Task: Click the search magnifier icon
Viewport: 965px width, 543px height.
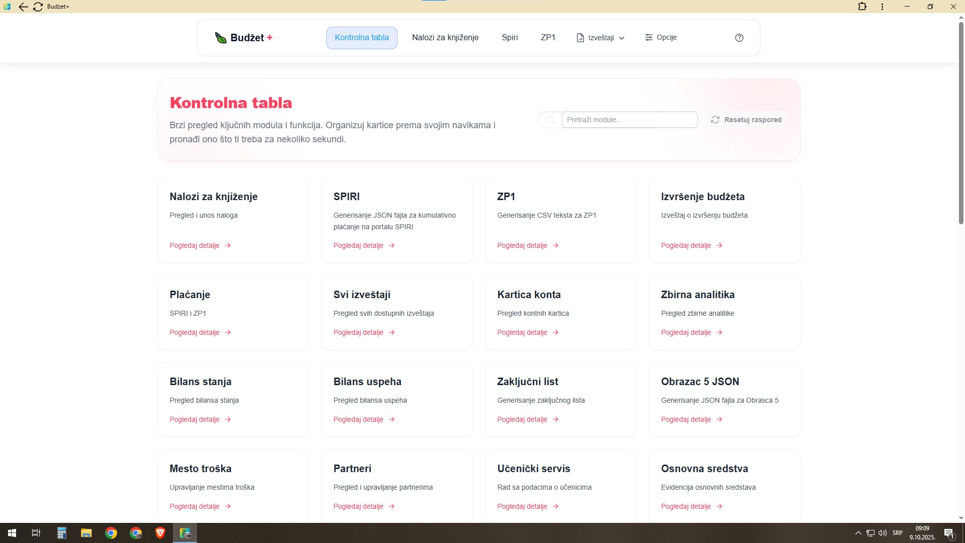Action: (x=550, y=120)
